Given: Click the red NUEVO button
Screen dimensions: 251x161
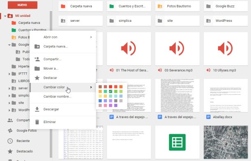Looking at the screenshot, I should (x=22, y=5).
